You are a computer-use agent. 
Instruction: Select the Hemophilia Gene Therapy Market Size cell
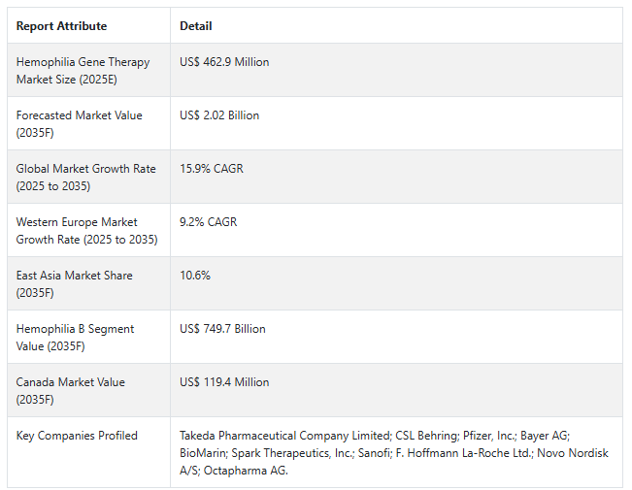(x=88, y=70)
